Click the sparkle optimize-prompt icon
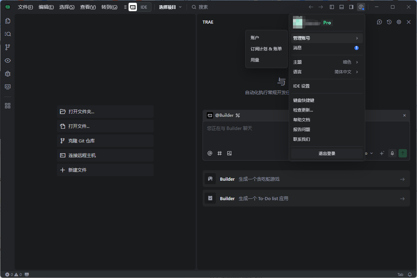 382,153
